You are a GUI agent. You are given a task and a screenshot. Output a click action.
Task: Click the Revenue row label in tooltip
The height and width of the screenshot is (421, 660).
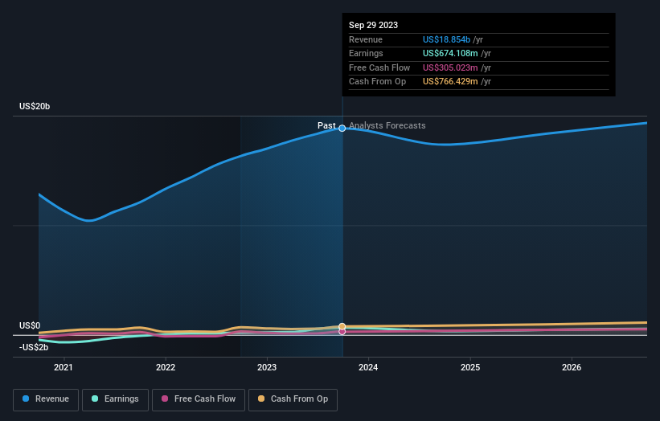pos(366,39)
